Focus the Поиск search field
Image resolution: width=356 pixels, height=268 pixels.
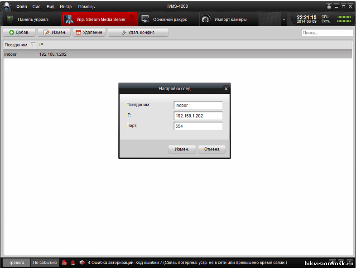point(327,33)
